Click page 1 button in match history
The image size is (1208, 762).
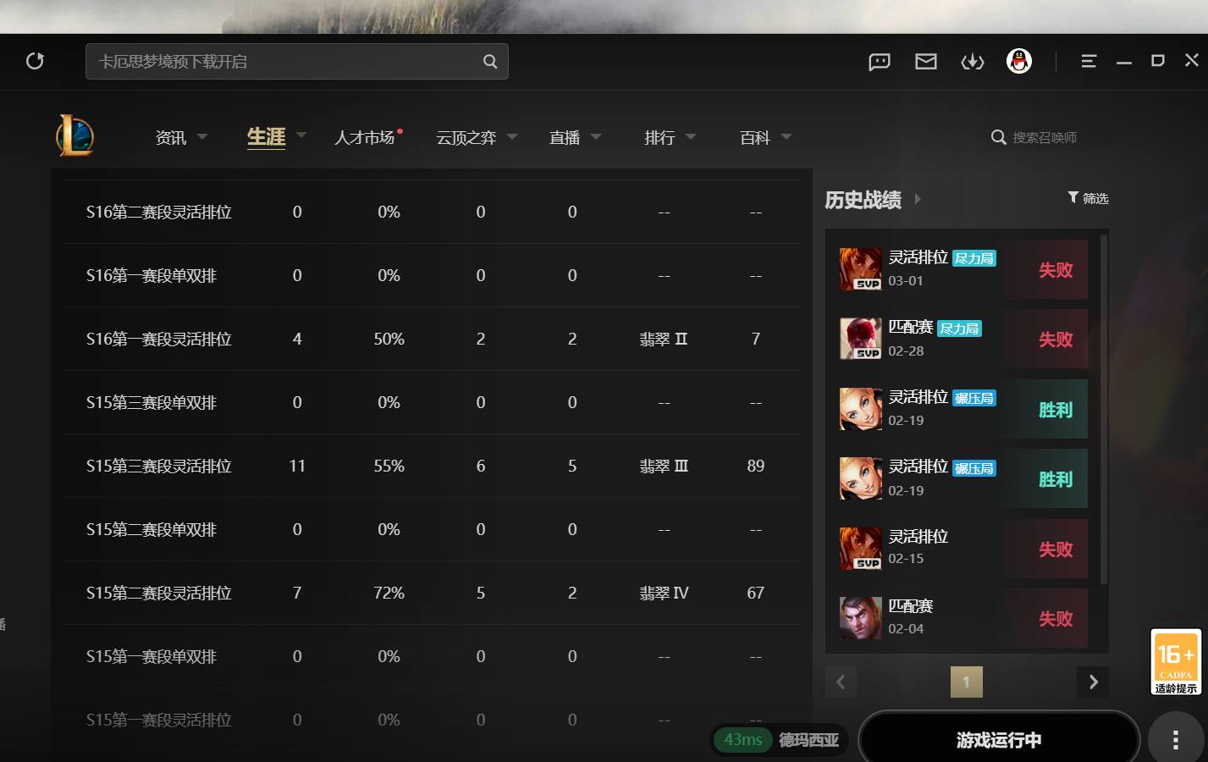click(x=967, y=682)
